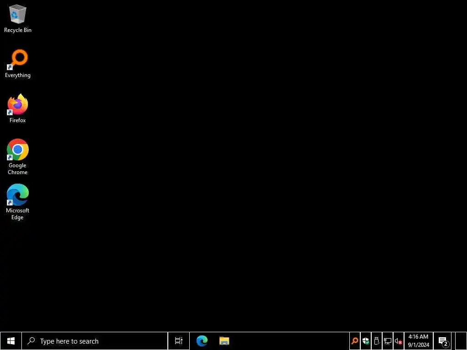Select the Everything search shortcut on desktop
The image size is (467, 350).
click(18, 64)
